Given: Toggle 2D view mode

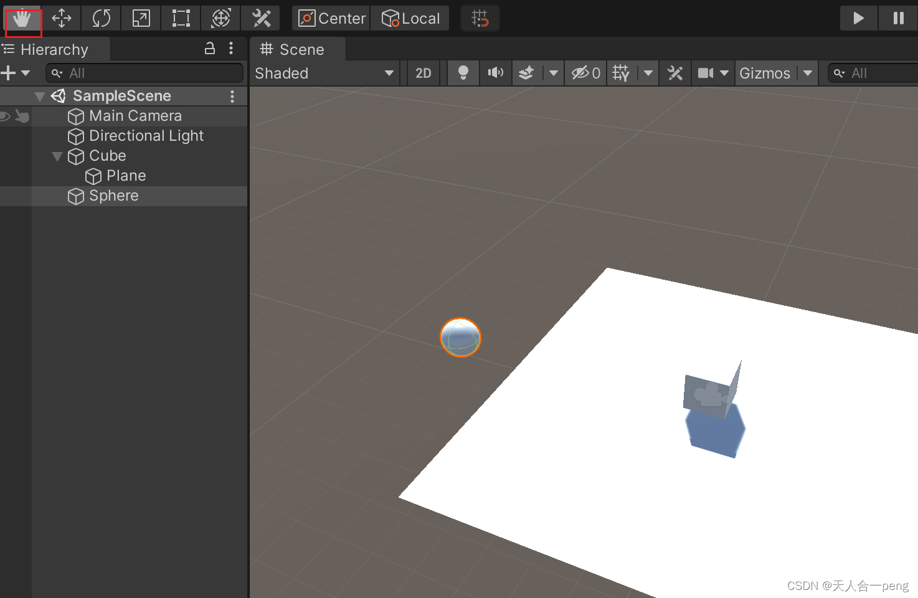Looking at the screenshot, I should (424, 73).
